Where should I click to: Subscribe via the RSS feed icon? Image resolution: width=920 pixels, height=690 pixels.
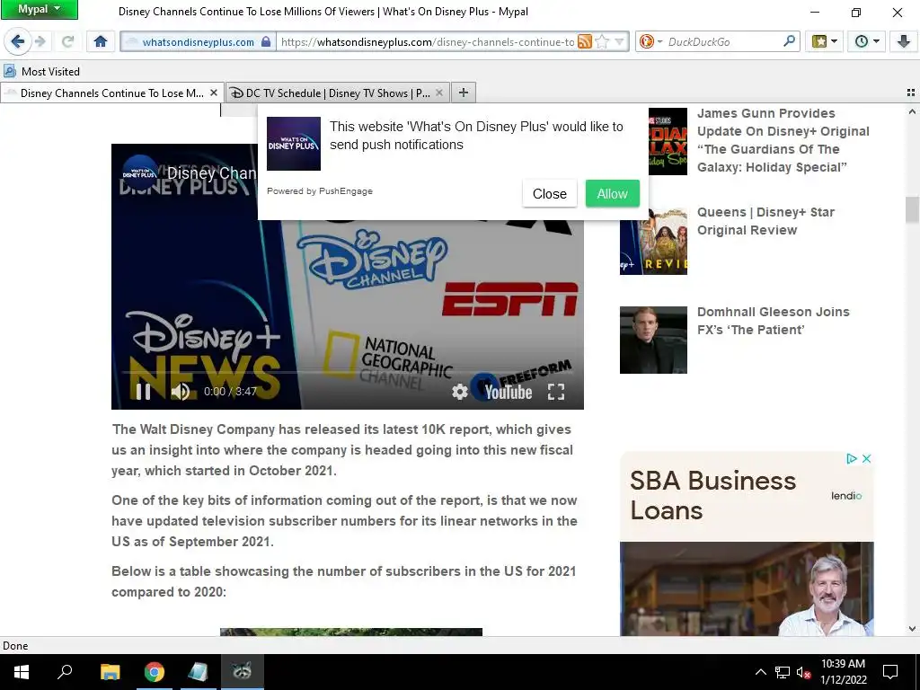(x=584, y=41)
